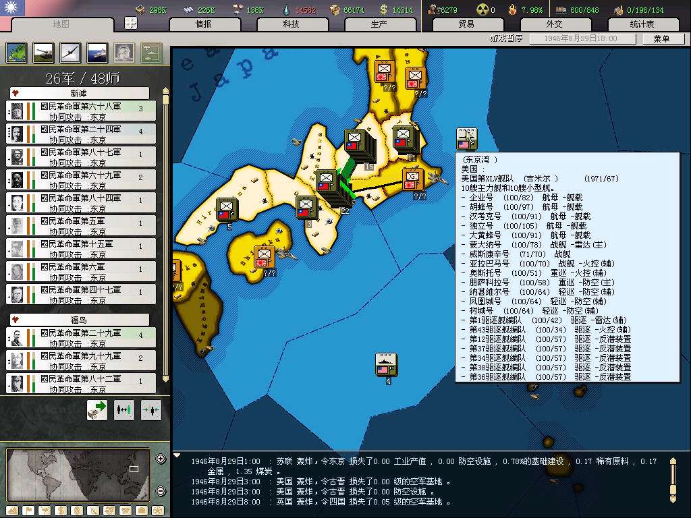
Task: Click the manpower soldiers icon
Action: point(433,9)
